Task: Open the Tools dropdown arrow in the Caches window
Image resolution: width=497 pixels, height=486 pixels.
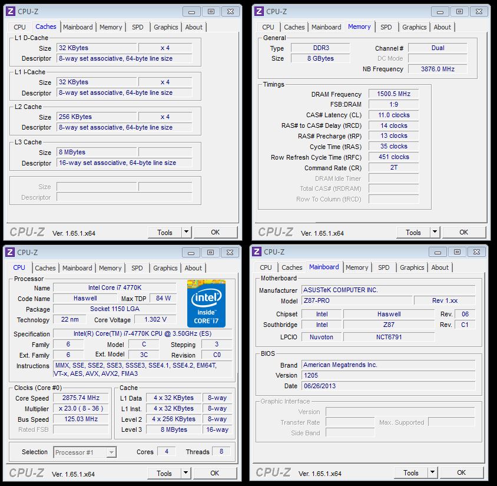Action: coord(187,233)
